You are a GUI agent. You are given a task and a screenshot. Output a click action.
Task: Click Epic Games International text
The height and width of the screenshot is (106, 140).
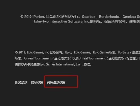(57, 64)
